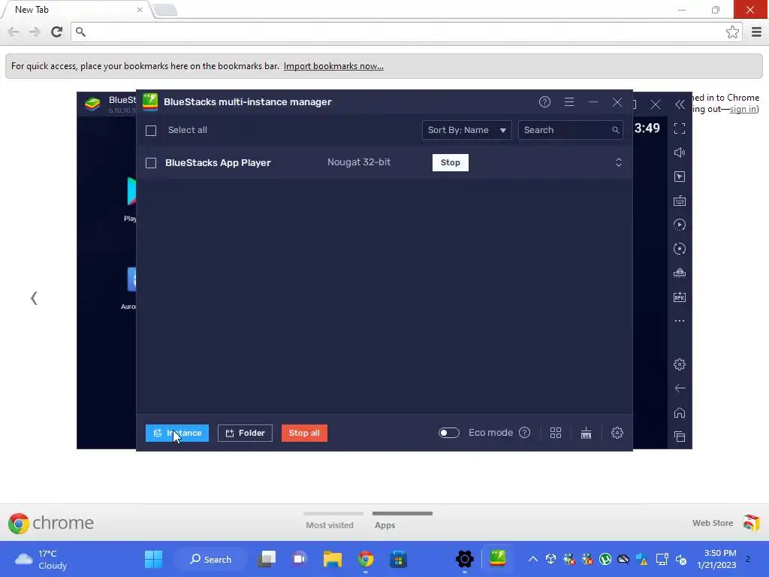Click the Install APK icon

(680, 297)
